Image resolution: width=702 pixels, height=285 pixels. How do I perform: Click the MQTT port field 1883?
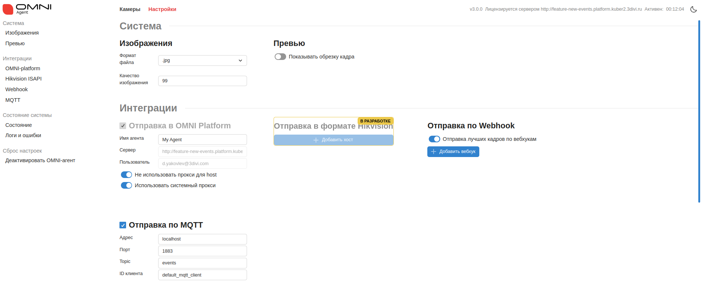tap(202, 251)
